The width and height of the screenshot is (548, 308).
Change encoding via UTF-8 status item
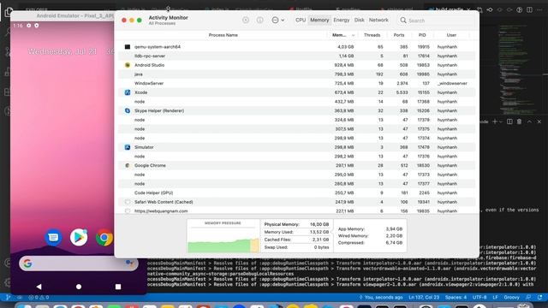tap(479, 298)
